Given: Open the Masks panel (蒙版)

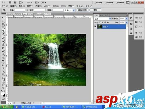Looking at the screenshot, I should [x=139, y=37].
